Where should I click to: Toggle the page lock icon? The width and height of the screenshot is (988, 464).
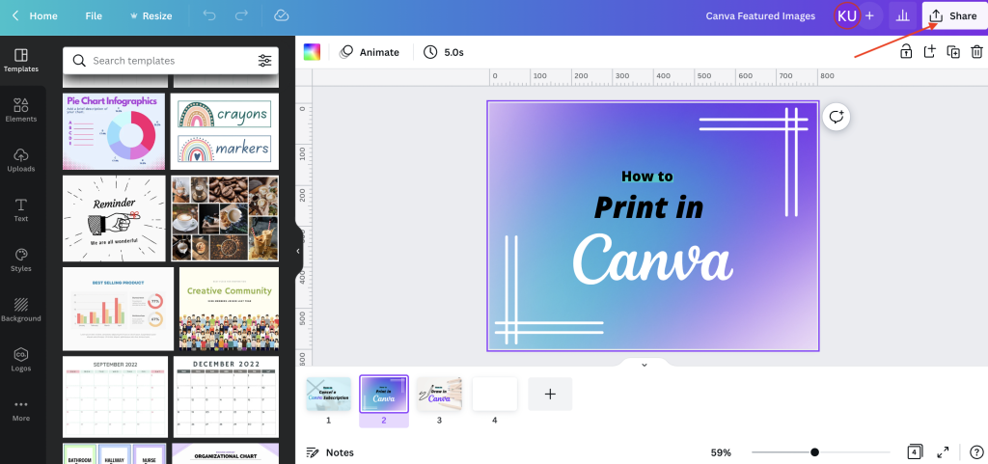[x=906, y=52]
